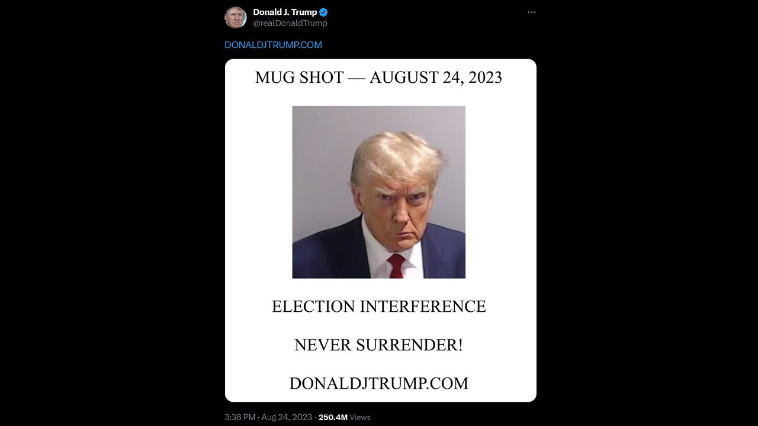This screenshot has width=758, height=426.
Task: Click the gray backdrop of the mug shot
Action: pos(320,154)
